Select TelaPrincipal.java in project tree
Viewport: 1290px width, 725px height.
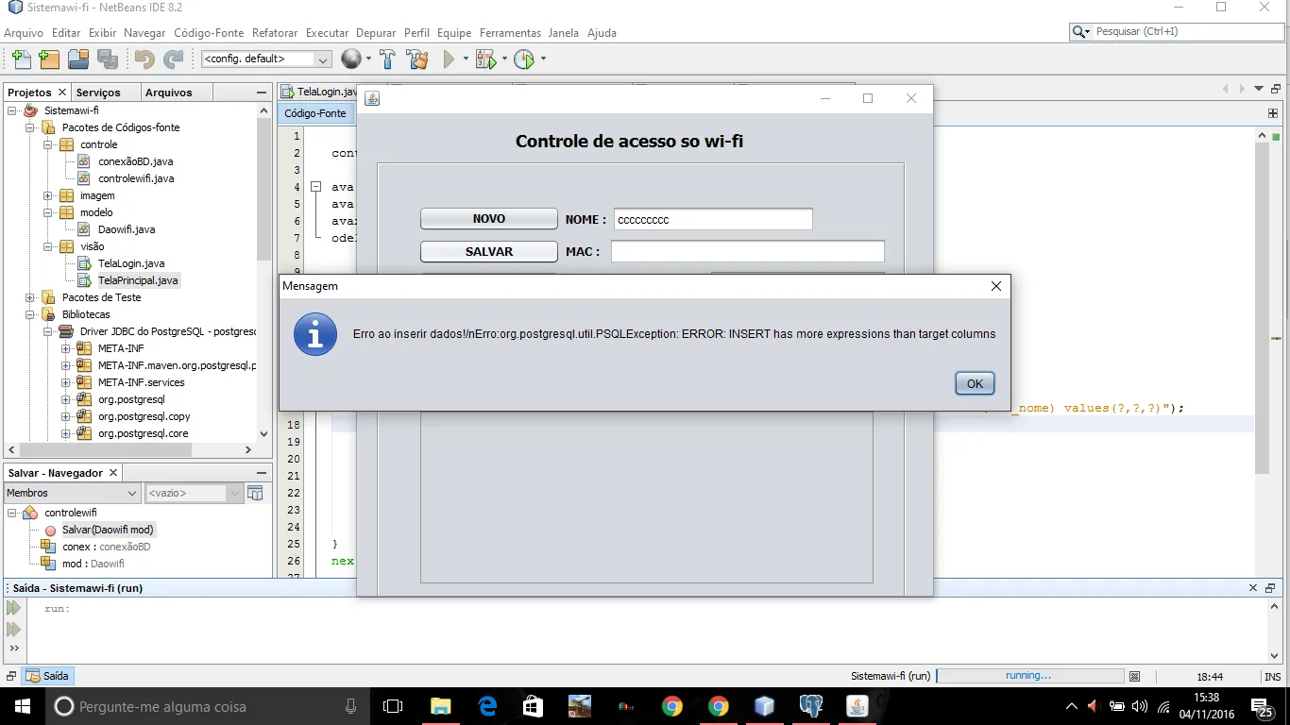tap(138, 280)
